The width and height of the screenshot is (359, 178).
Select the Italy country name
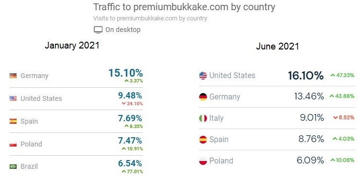(216, 118)
